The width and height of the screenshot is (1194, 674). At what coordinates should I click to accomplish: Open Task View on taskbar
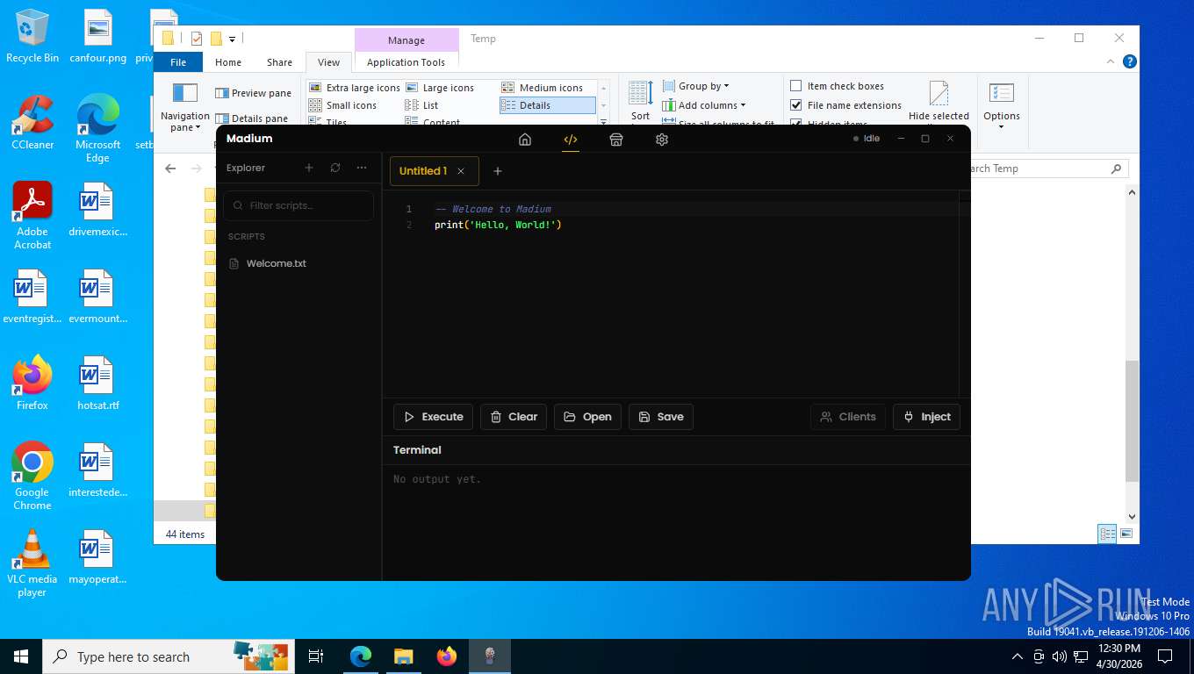tap(316, 656)
